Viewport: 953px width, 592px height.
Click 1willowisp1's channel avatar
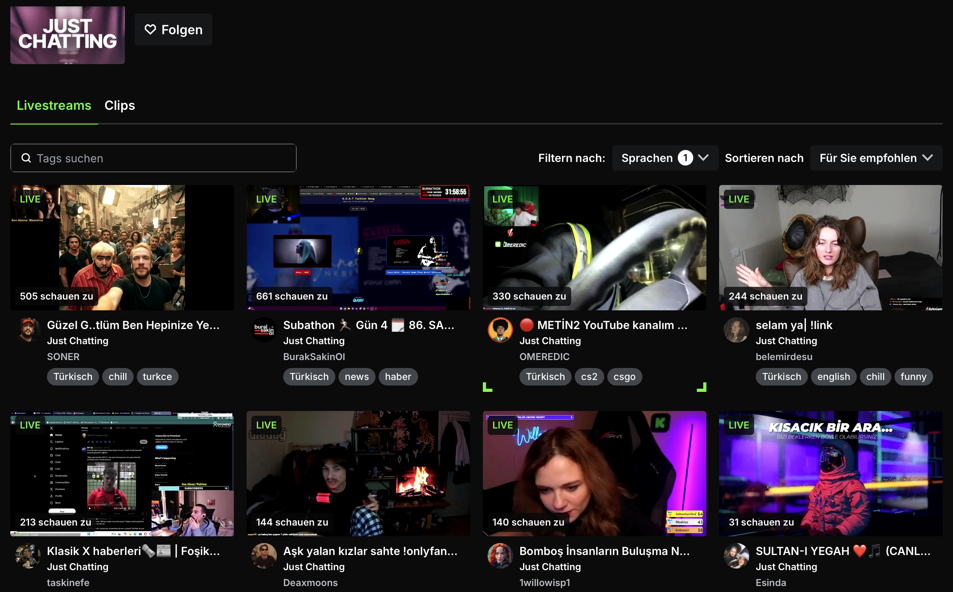pos(500,556)
